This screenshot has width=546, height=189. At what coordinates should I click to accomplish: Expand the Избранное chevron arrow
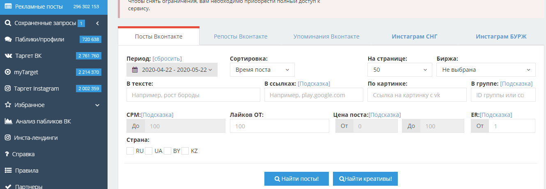pyautogui.click(x=97, y=105)
